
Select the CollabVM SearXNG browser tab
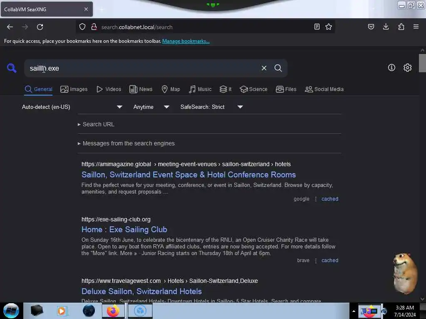[47, 9]
